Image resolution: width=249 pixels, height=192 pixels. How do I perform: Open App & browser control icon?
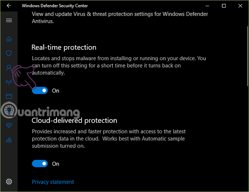tap(9, 96)
